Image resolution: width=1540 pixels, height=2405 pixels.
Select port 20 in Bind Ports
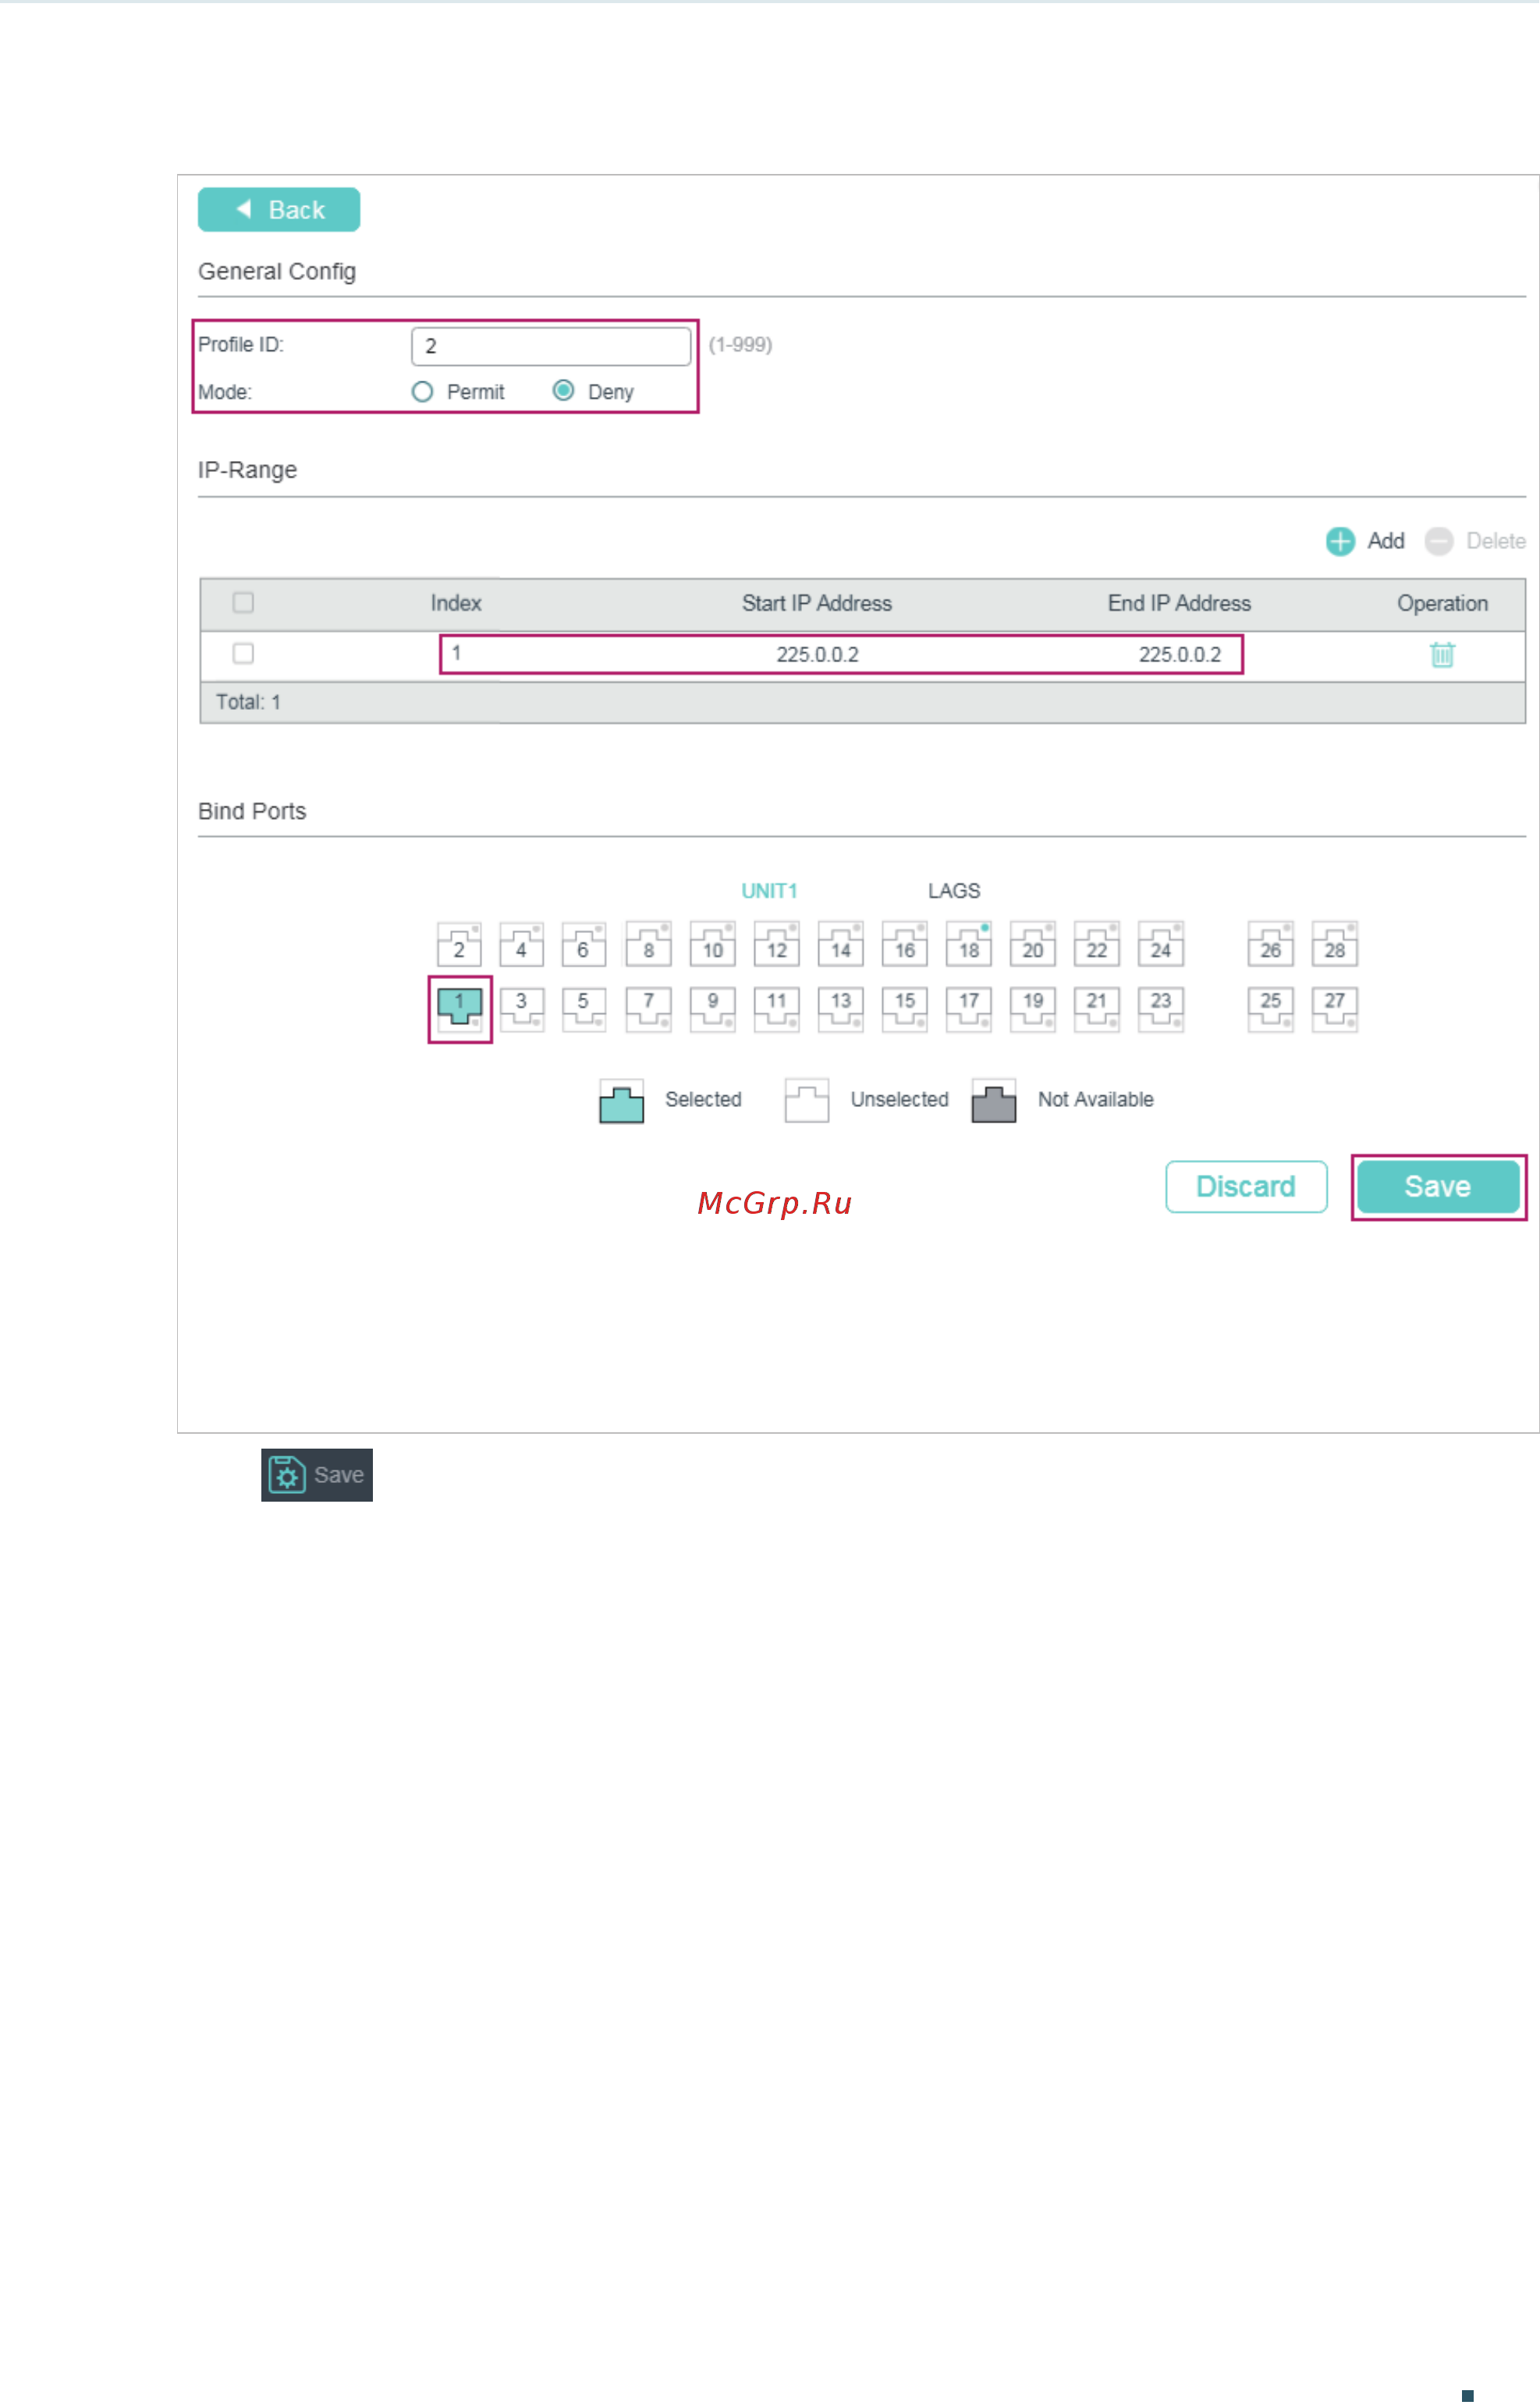tap(1033, 945)
